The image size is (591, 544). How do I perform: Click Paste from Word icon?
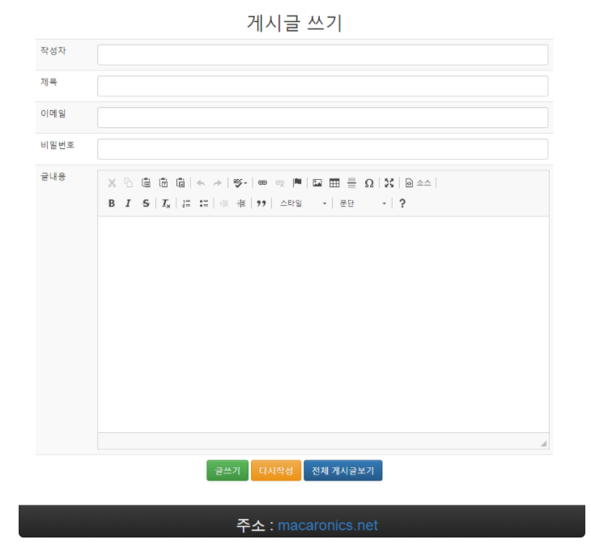(x=181, y=183)
